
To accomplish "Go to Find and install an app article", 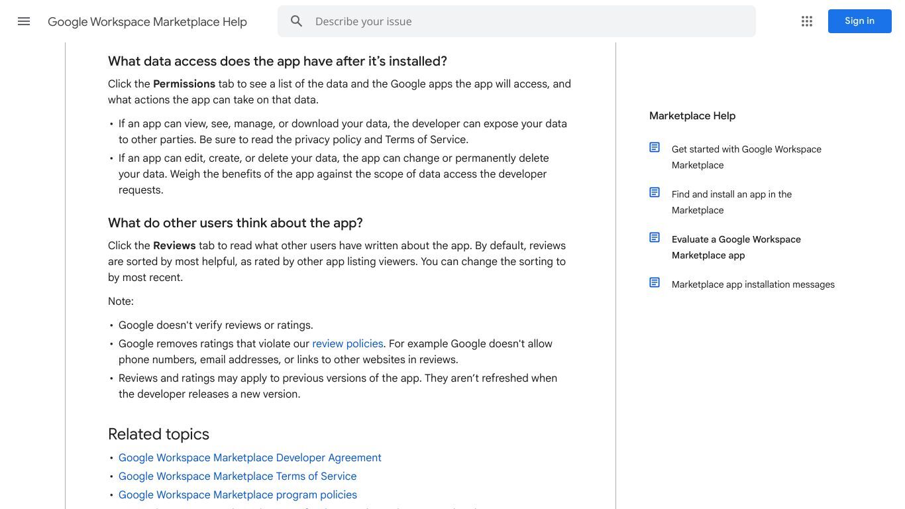I will pyautogui.click(x=732, y=202).
